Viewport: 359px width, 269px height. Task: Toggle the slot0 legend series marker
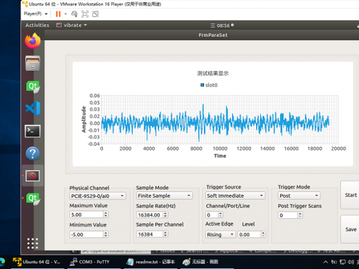coord(202,85)
